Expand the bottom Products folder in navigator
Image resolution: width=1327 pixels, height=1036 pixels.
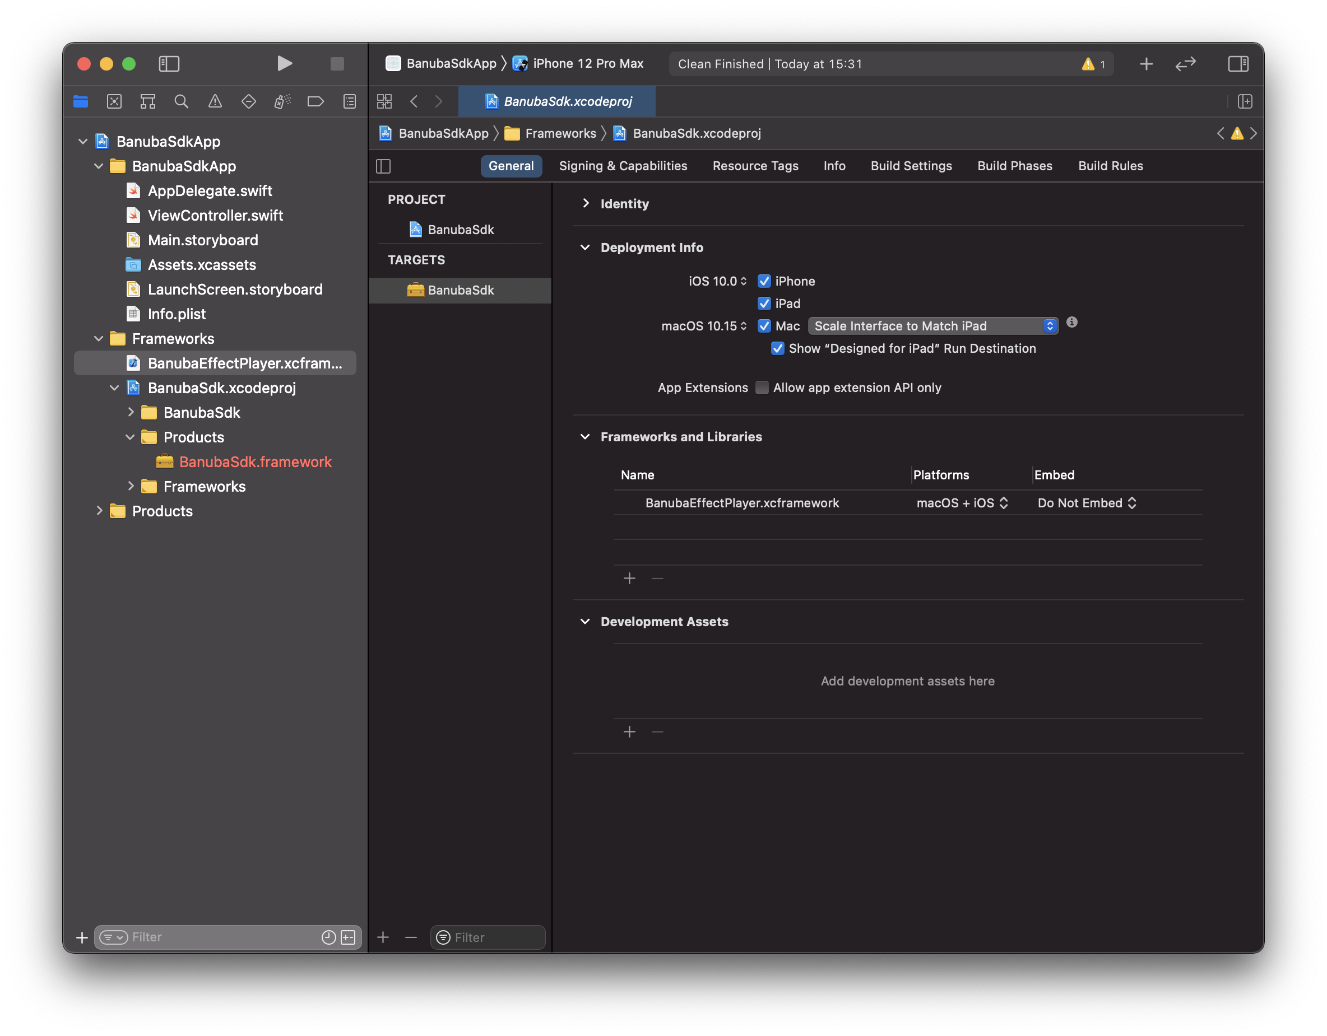(x=99, y=511)
